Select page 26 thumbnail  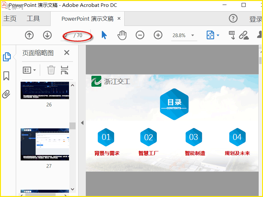point(45,90)
